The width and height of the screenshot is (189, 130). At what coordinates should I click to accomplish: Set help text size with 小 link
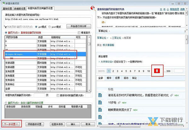point(168,9)
